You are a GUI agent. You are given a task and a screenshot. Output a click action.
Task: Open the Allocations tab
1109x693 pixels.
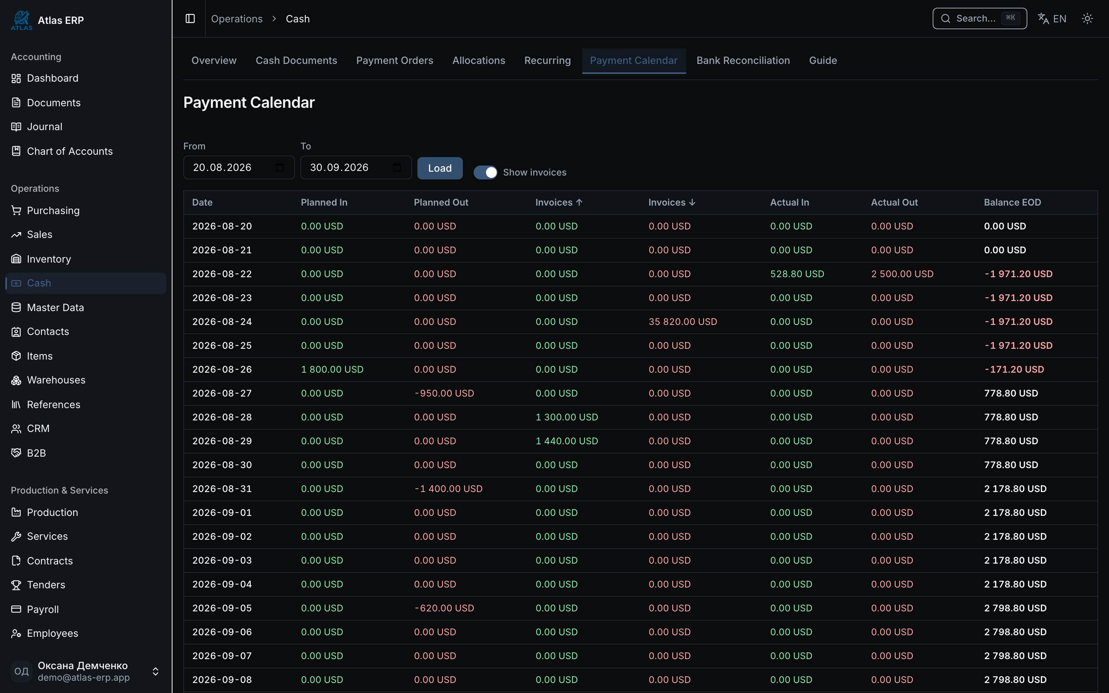478,60
